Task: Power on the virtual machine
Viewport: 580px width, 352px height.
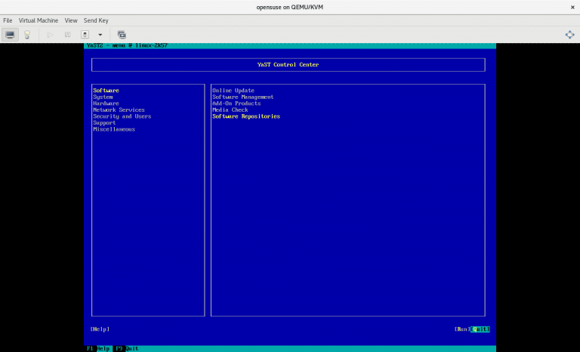Action: (51, 34)
